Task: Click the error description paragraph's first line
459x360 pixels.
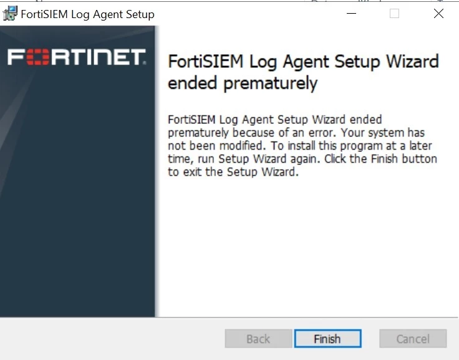Action: click(x=274, y=120)
